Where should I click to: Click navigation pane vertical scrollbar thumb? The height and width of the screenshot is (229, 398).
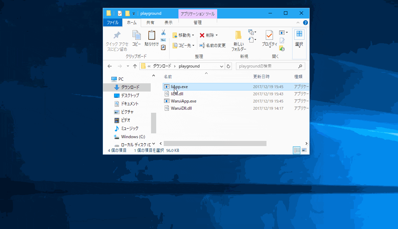click(x=153, y=123)
